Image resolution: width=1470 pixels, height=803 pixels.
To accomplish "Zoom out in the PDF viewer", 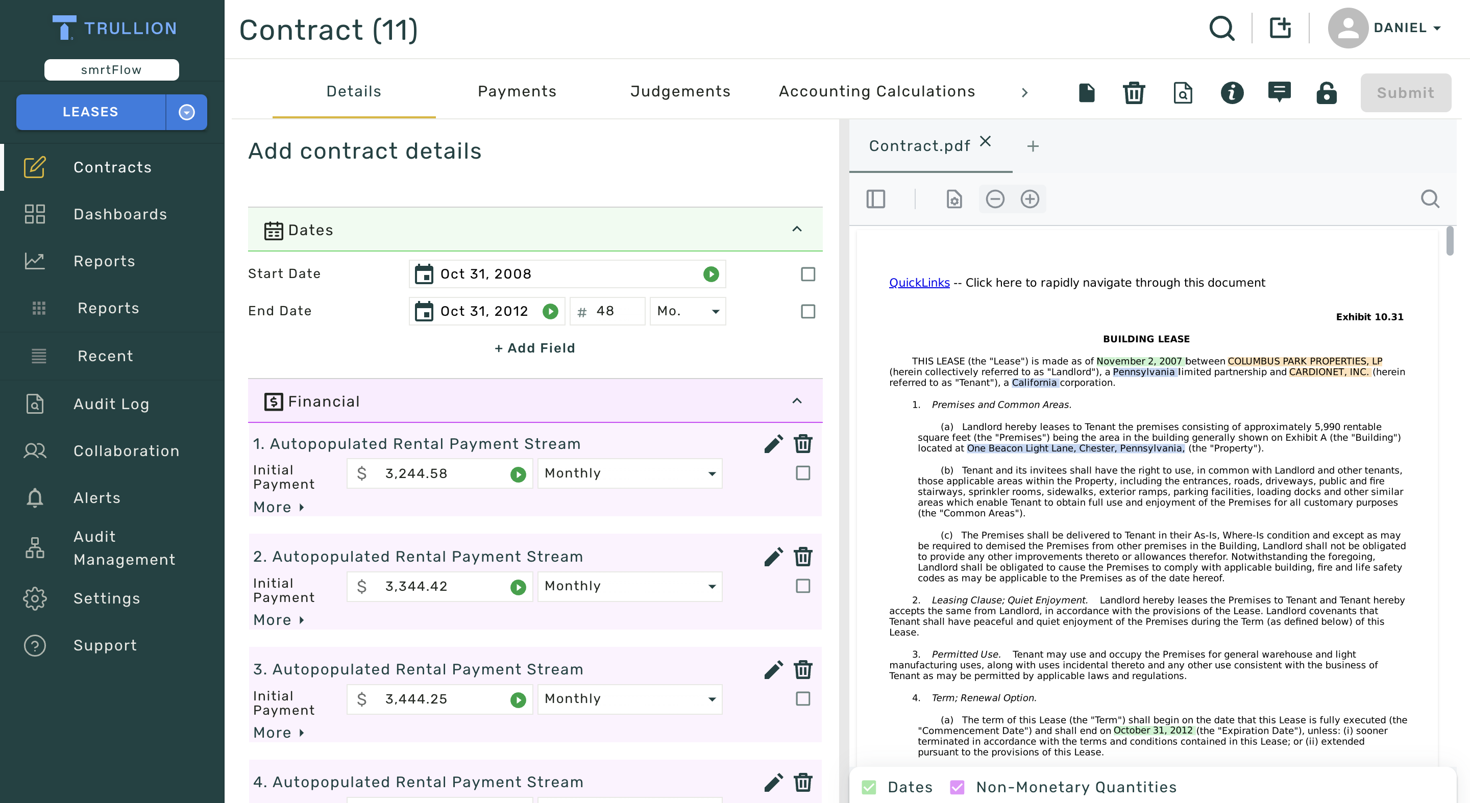I will click(996, 199).
